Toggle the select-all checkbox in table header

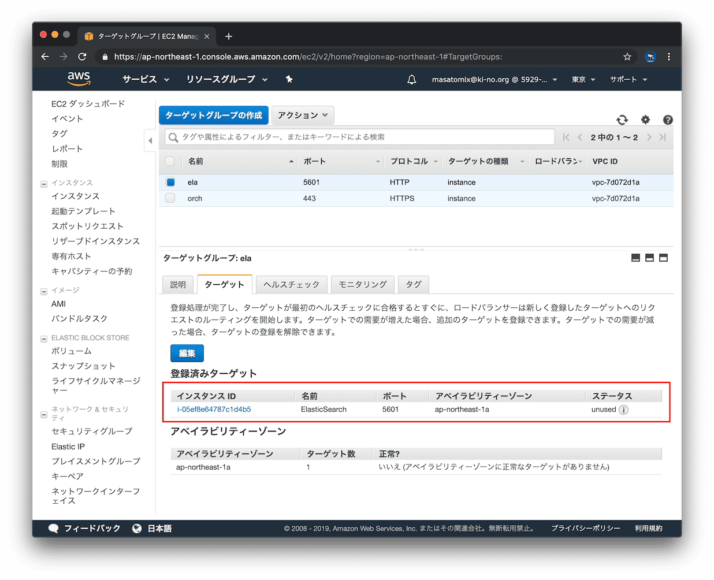[x=169, y=161]
